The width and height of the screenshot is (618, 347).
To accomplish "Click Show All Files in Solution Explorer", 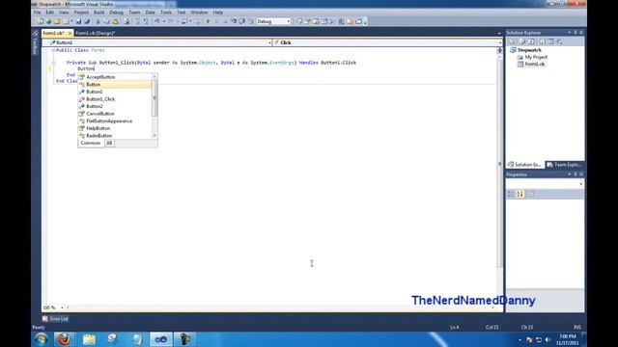I will click(x=523, y=41).
